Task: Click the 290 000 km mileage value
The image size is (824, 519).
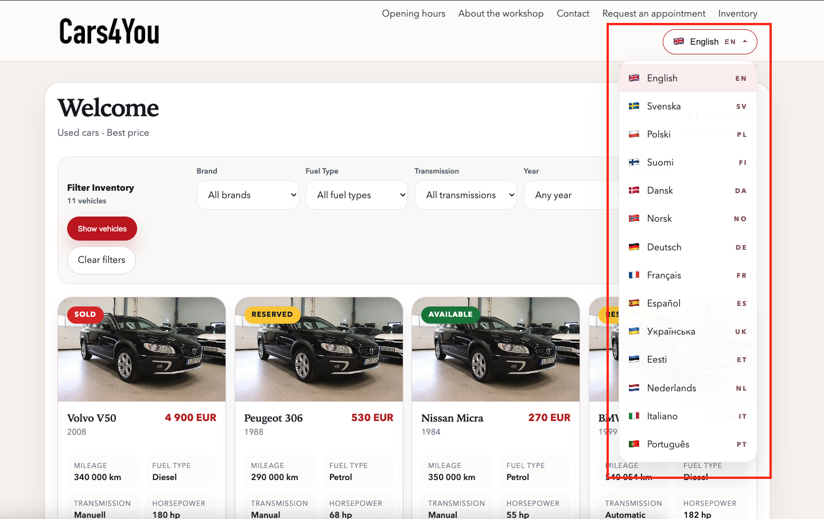Action: click(x=274, y=477)
